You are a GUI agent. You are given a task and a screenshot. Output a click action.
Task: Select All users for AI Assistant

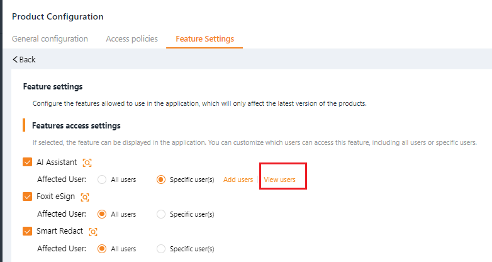pyautogui.click(x=102, y=179)
